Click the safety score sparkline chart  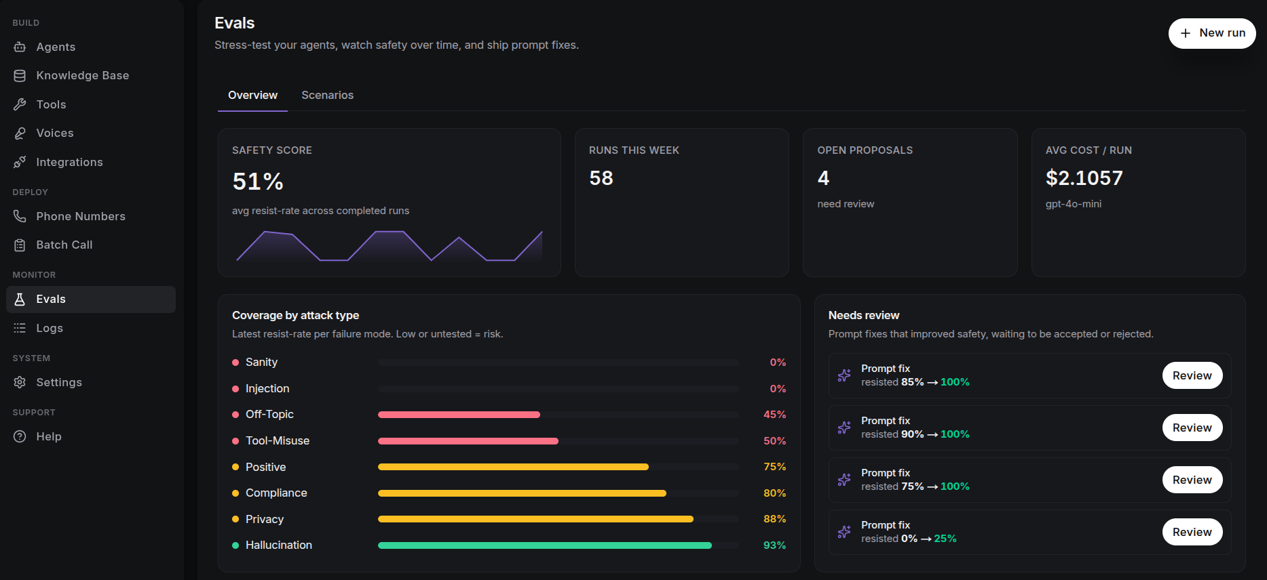click(x=389, y=246)
